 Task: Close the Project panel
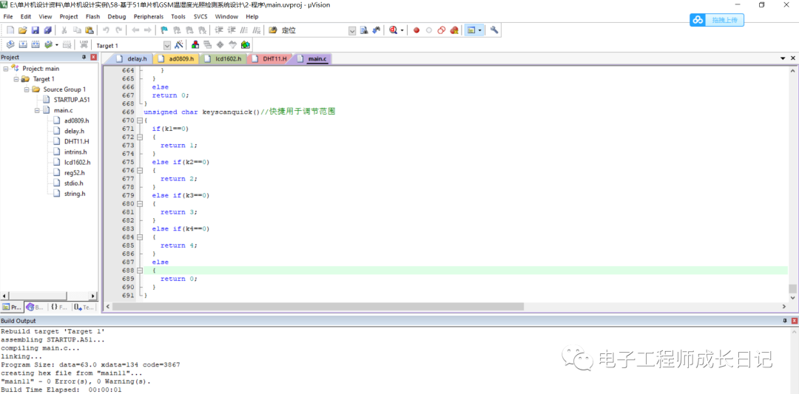coord(93,57)
